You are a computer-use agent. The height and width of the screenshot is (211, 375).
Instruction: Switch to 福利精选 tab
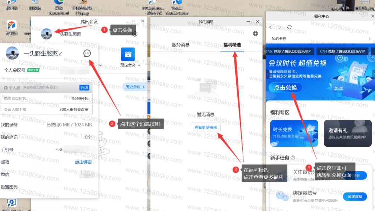point(232,45)
